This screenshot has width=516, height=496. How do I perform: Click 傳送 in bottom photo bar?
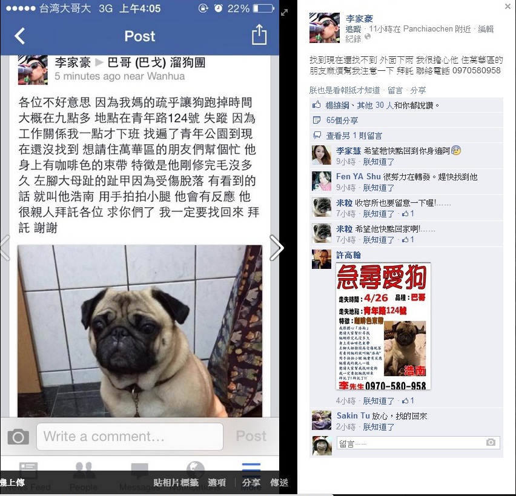pos(279,483)
